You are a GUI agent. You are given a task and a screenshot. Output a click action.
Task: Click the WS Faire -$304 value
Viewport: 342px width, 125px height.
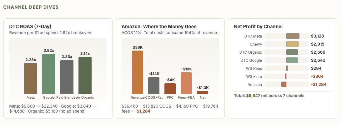tap(317, 76)
